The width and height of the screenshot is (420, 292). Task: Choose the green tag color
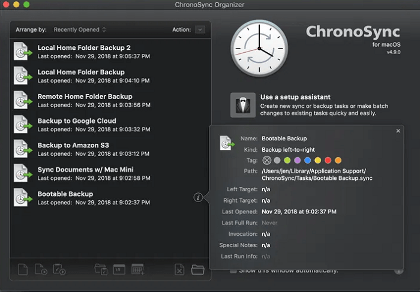(x=287, y=160)
